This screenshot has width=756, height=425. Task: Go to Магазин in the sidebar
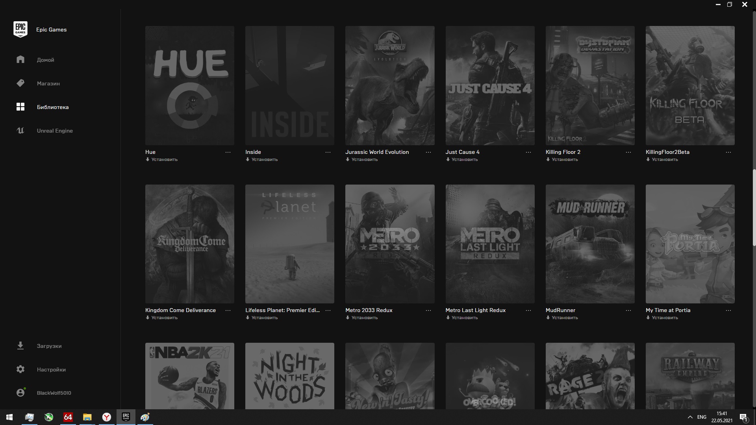click(48, 83)
